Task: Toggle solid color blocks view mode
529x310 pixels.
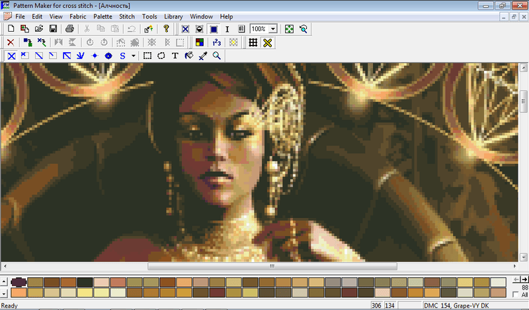Action: [x=214, y=29]
